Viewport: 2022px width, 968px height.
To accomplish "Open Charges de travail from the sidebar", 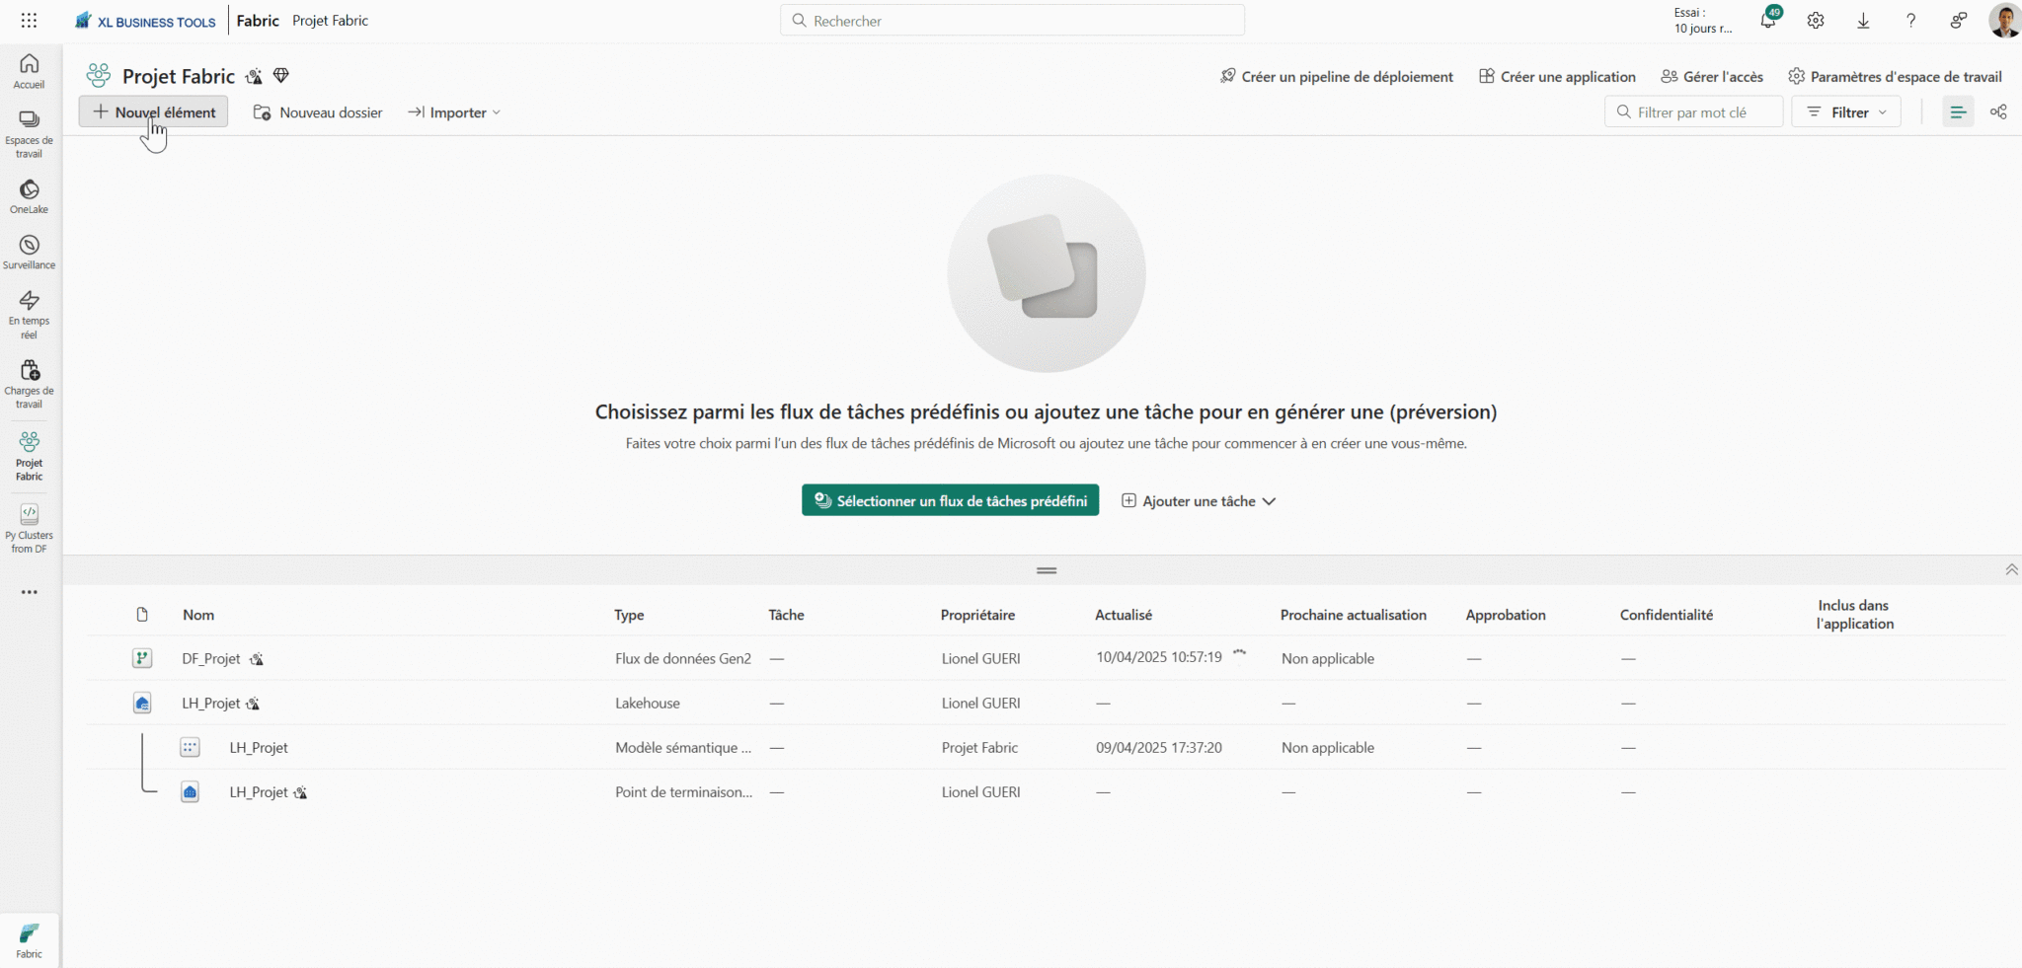I will (x=30, y=382).
